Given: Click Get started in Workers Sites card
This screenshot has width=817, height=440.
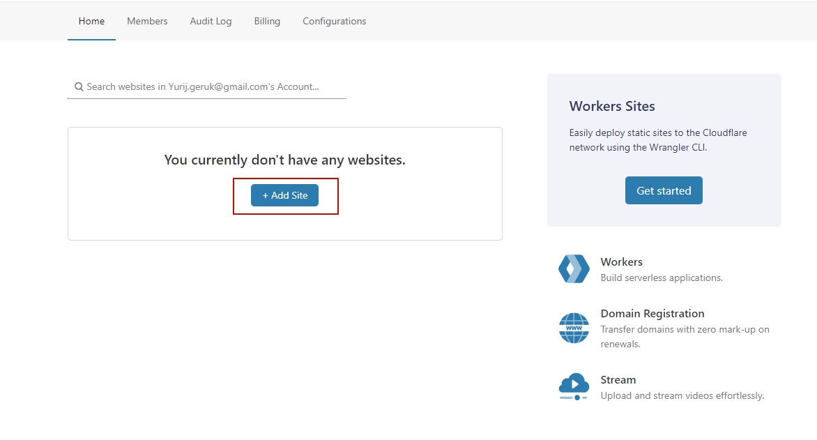Looking at the screenshot, I should 664,190.
